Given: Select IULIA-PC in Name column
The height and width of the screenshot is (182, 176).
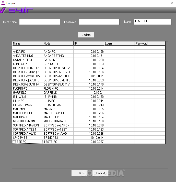Looking at the screenshot, I should 28,101.
